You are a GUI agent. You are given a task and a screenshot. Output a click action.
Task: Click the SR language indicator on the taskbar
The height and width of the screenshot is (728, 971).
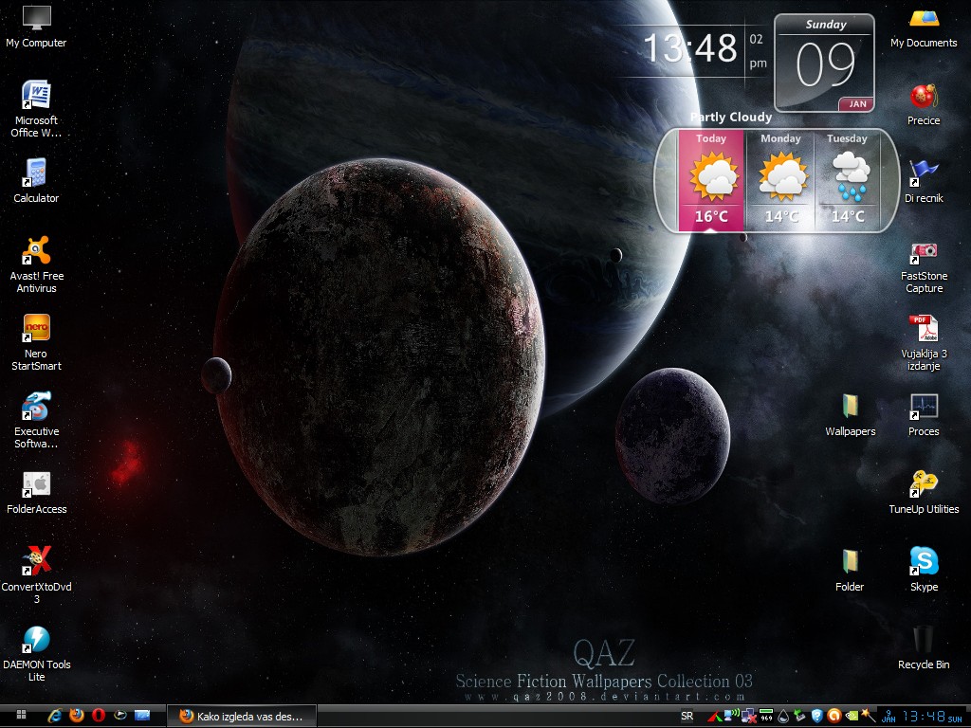pos(687,717)
